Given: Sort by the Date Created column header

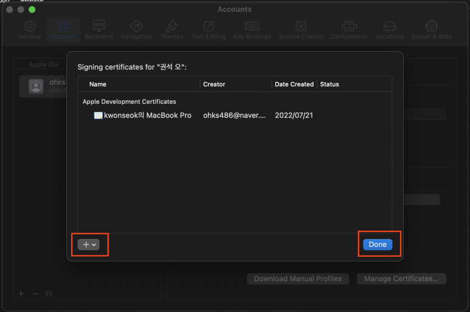Looking at the screenshot, I should tap(294, 84).
